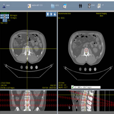The image size is (114, 114).
Task: Click the first-arrow button in the top window-level row
Action: [x=1, y=15]
